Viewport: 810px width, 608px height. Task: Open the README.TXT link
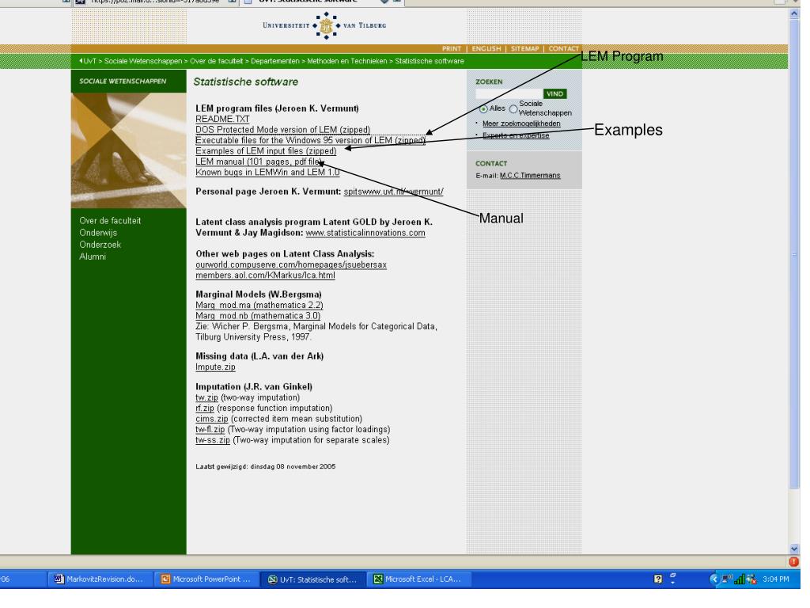click(x=222, y=119)
